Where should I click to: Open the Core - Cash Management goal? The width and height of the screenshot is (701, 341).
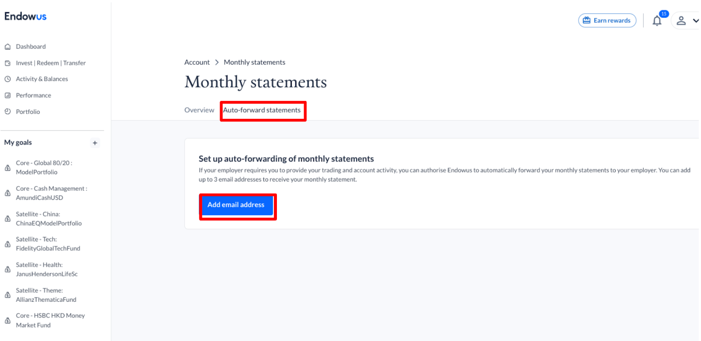tap(51, 193)
